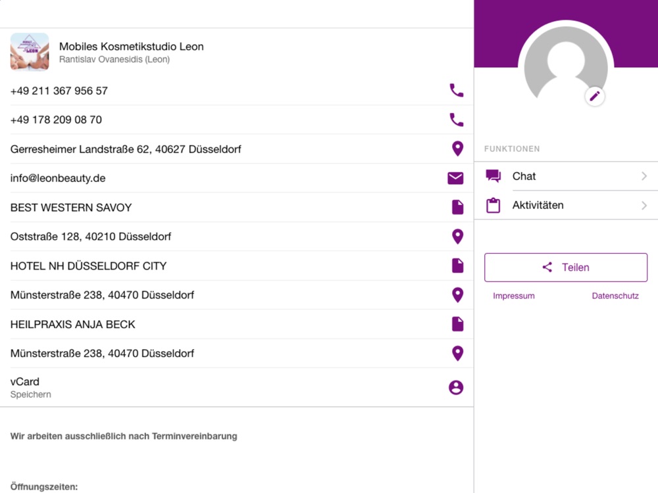Edit profile picture with pencil icon
The height and width of the screenshot is (493, 658).
click(595, 97)
